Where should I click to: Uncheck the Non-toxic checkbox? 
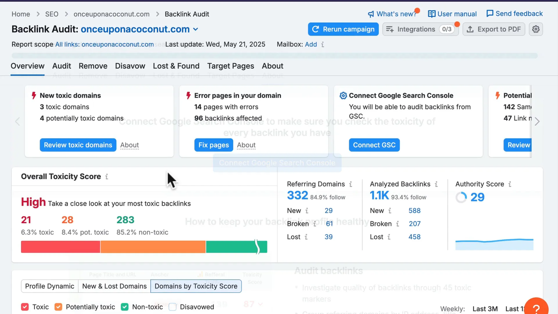125,307
